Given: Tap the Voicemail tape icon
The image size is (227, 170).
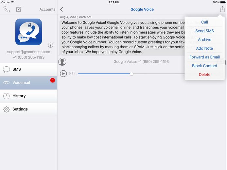Looking at the screenshot, I should (6, 83).
